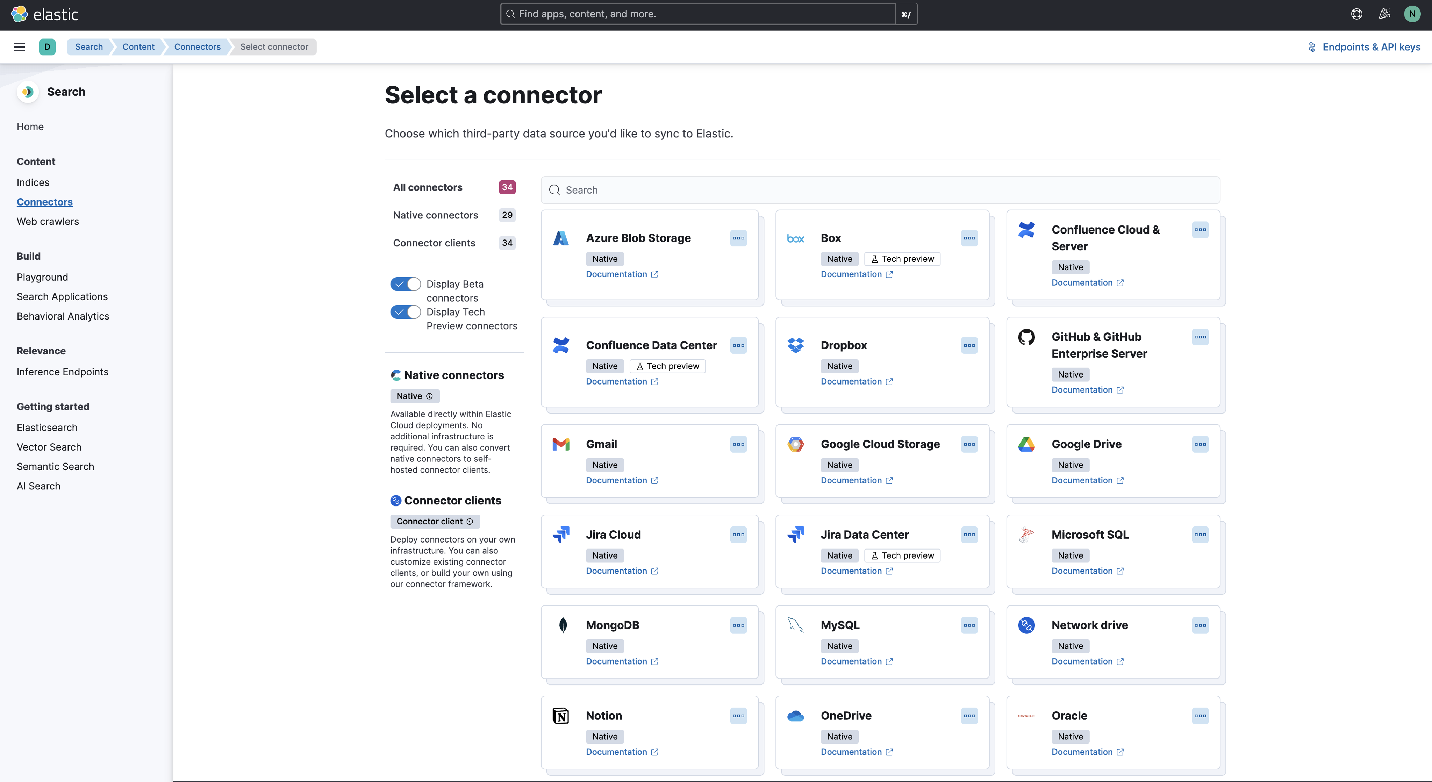Open the options menu on Confluence Cloud & Server
Viewport: 1432px width, 782px height.
[x=1200, y=230]
